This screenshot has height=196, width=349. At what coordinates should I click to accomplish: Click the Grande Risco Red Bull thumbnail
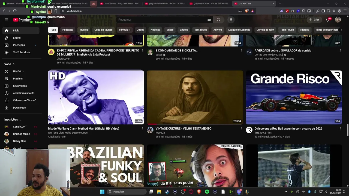coord(294,97)
